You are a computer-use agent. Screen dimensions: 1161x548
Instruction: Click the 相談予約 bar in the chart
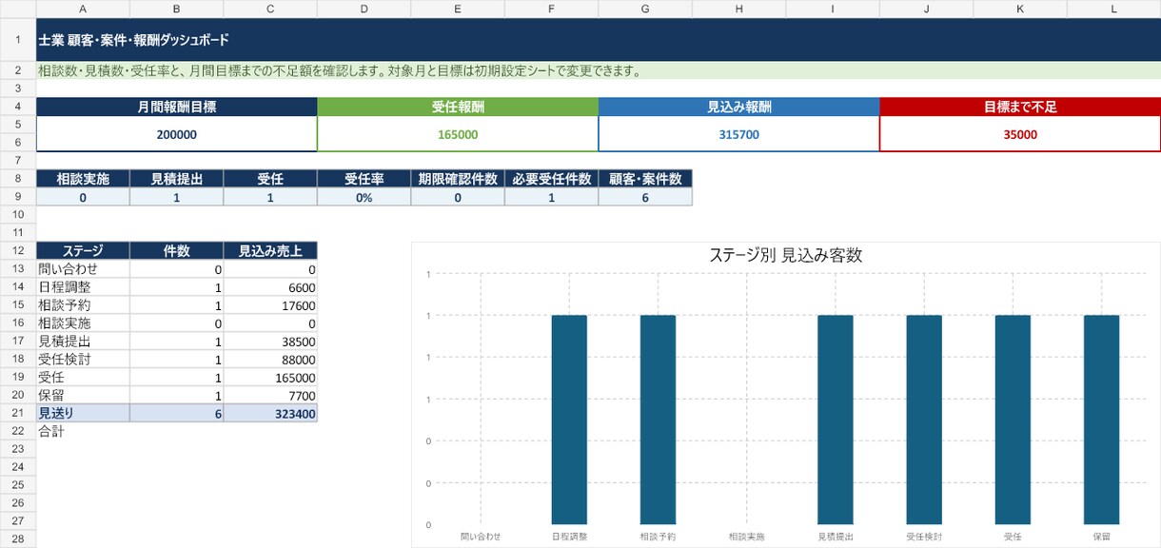click(x=658, y=420)
